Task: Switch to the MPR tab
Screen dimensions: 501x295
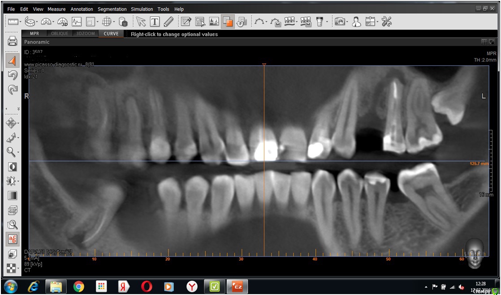Action: 35,34
